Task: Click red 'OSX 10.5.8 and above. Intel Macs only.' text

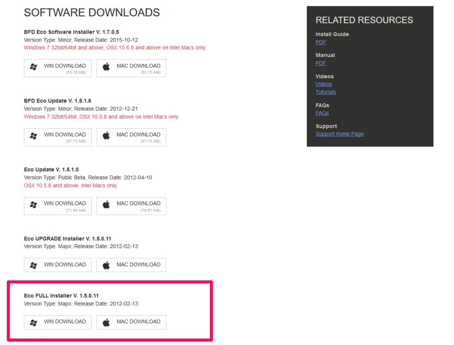Action: click(70, 186)
